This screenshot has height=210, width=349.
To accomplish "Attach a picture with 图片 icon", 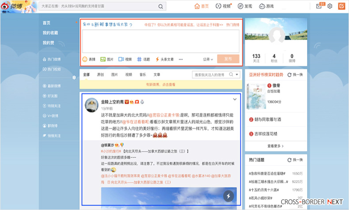I will (x=107, y=59).
